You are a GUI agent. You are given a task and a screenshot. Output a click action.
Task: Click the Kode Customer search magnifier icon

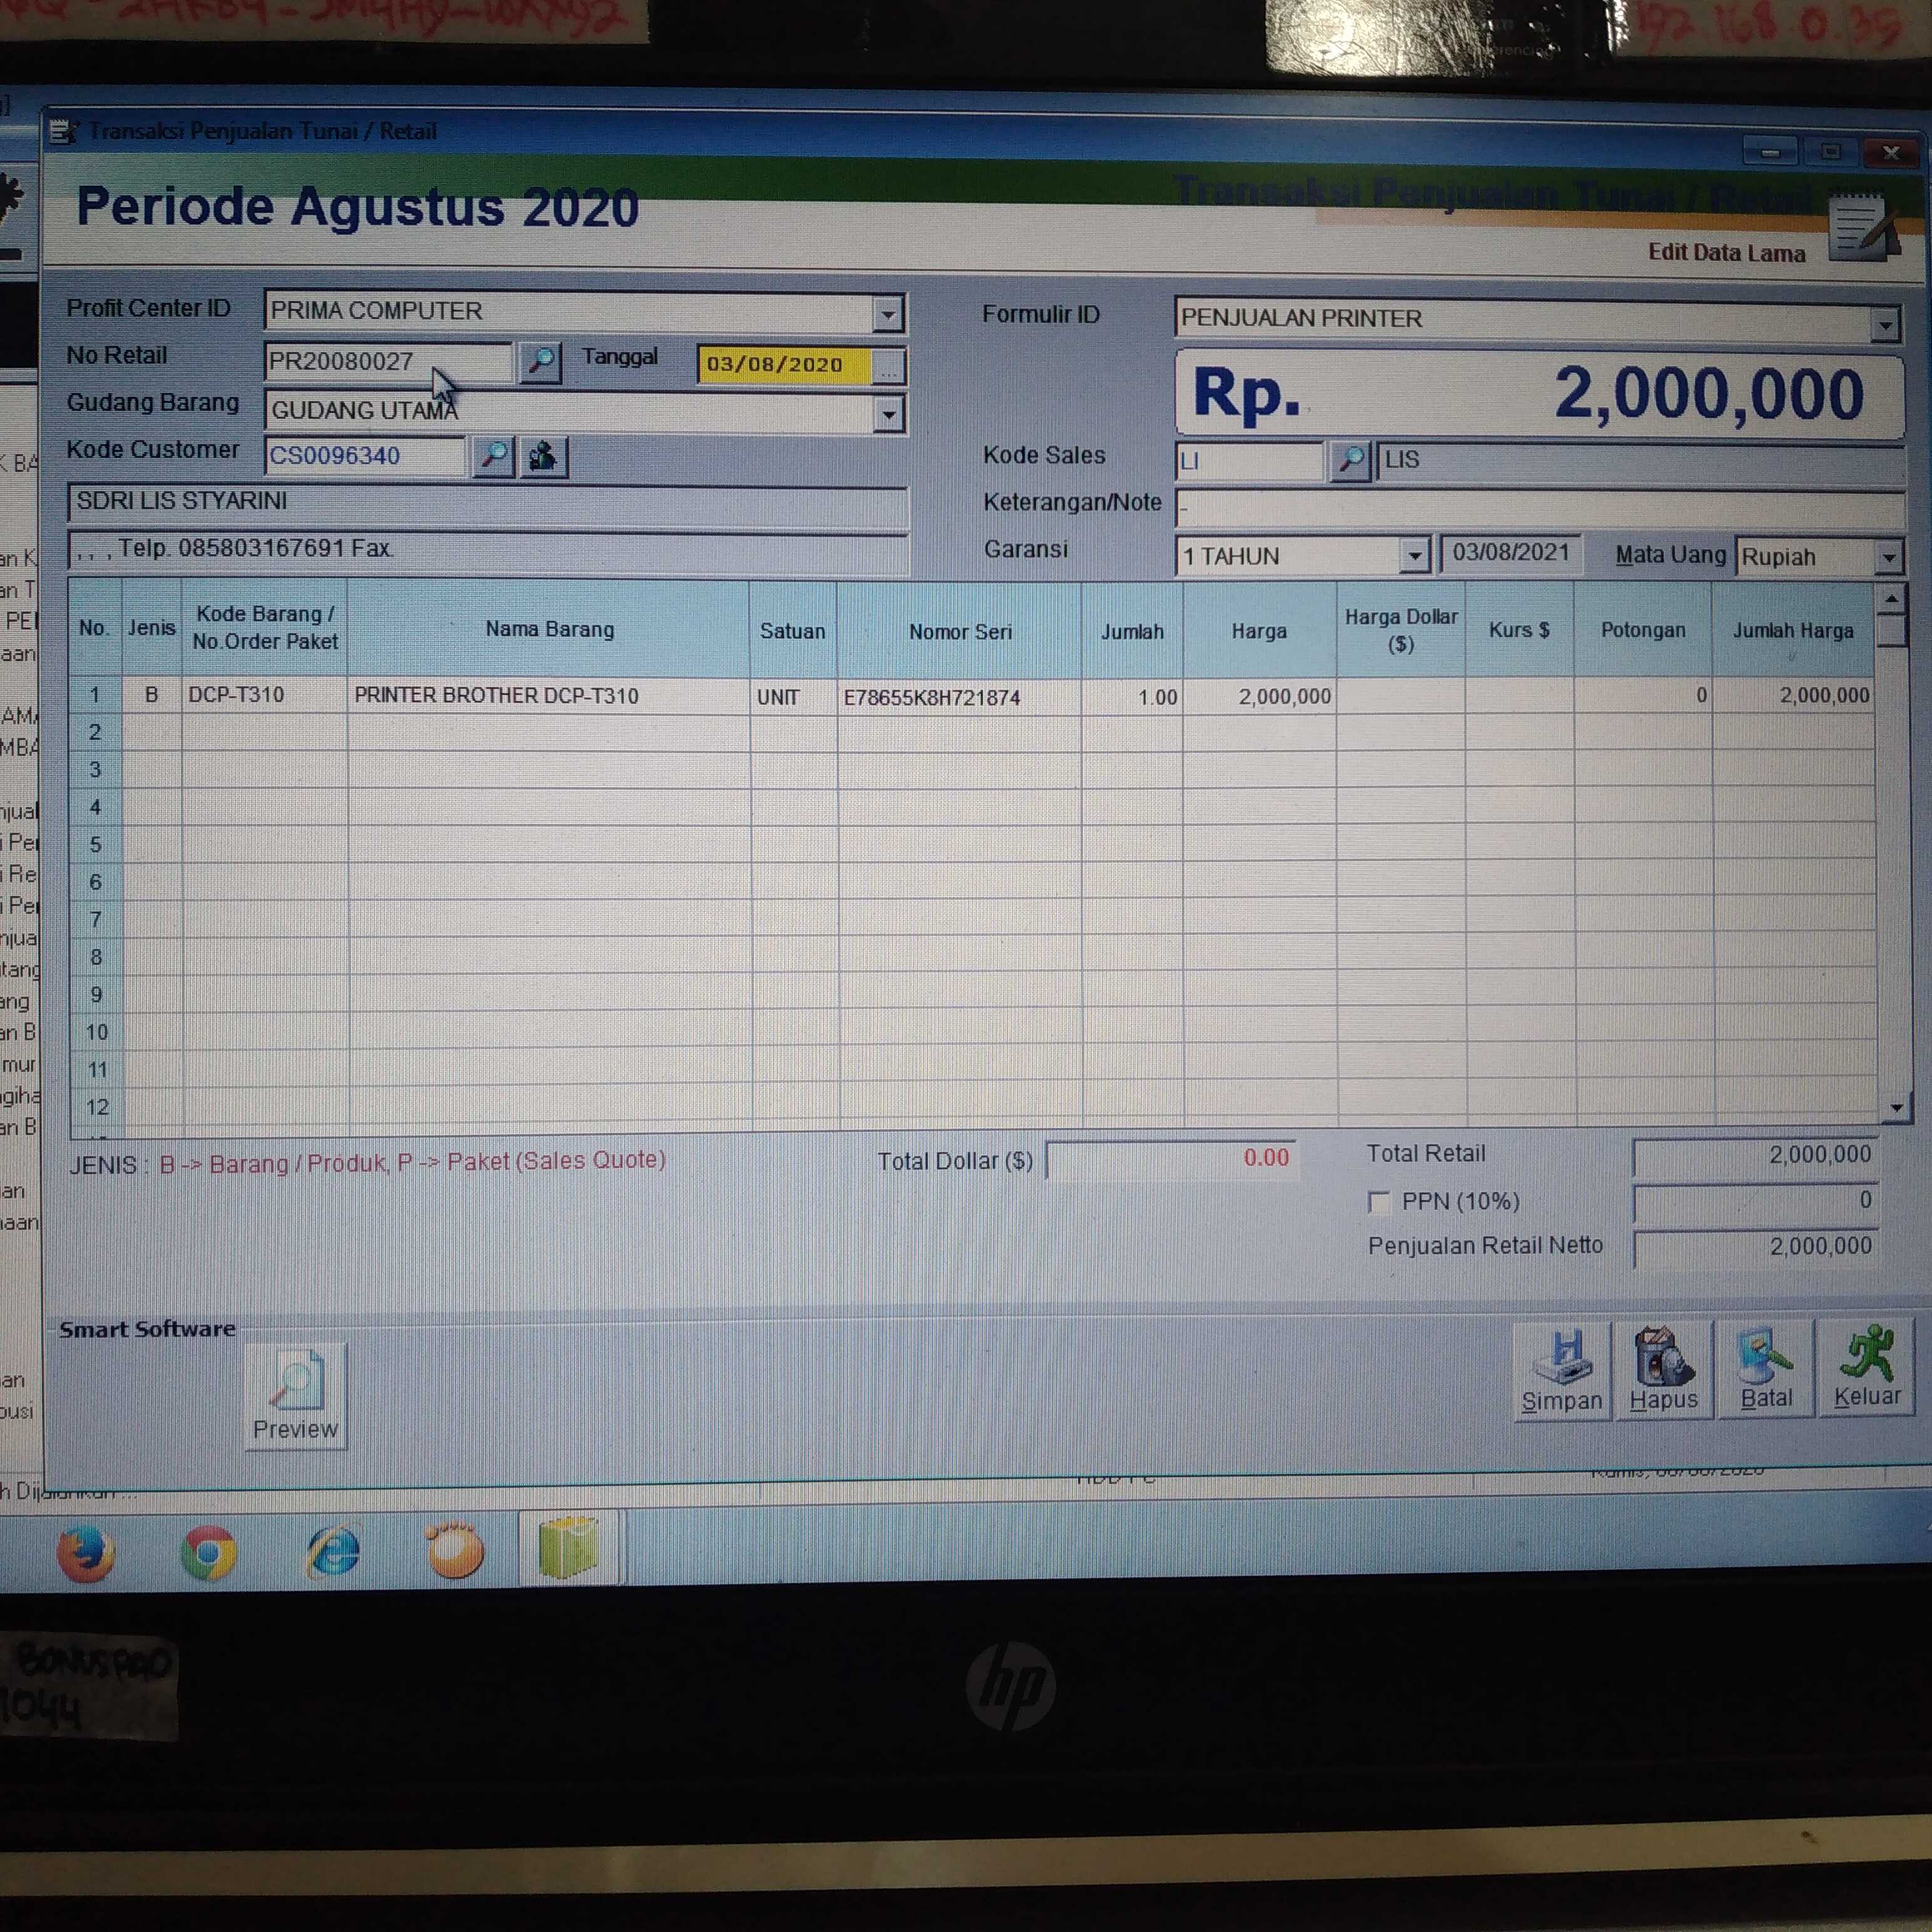tap(494, 456)
